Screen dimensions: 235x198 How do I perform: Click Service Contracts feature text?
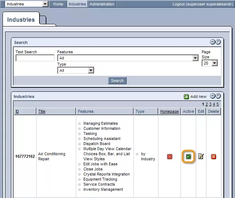[x=99, y=184]
